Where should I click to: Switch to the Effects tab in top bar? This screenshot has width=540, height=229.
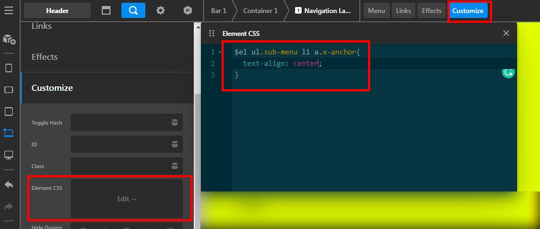432,11
